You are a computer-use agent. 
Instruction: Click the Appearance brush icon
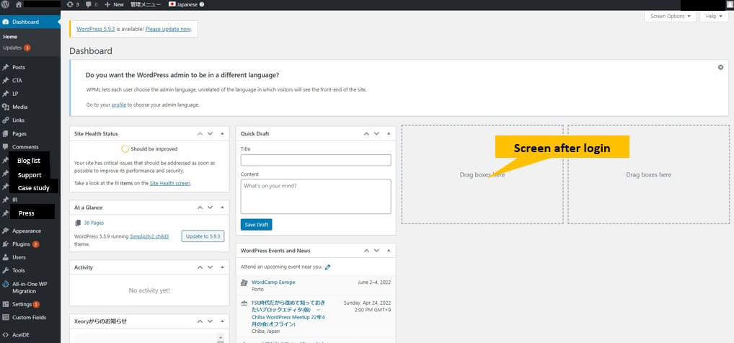6,231
